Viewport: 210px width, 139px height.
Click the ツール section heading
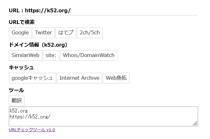[x=16, y=90]
